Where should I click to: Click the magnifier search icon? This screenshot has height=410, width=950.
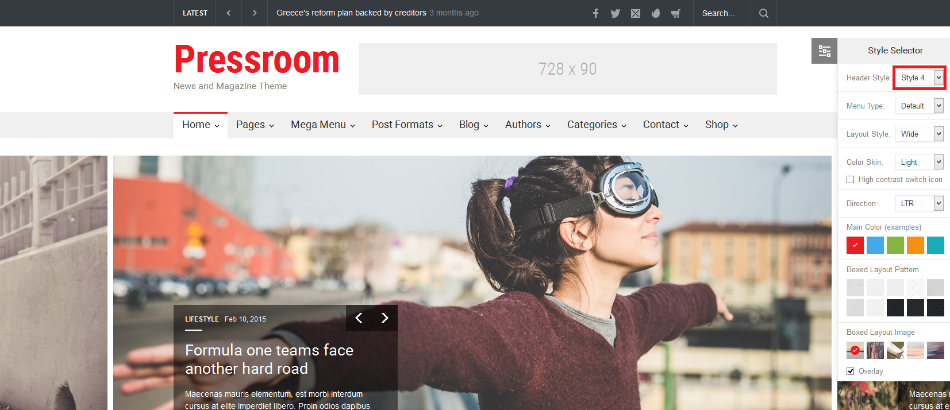point(763,13)
